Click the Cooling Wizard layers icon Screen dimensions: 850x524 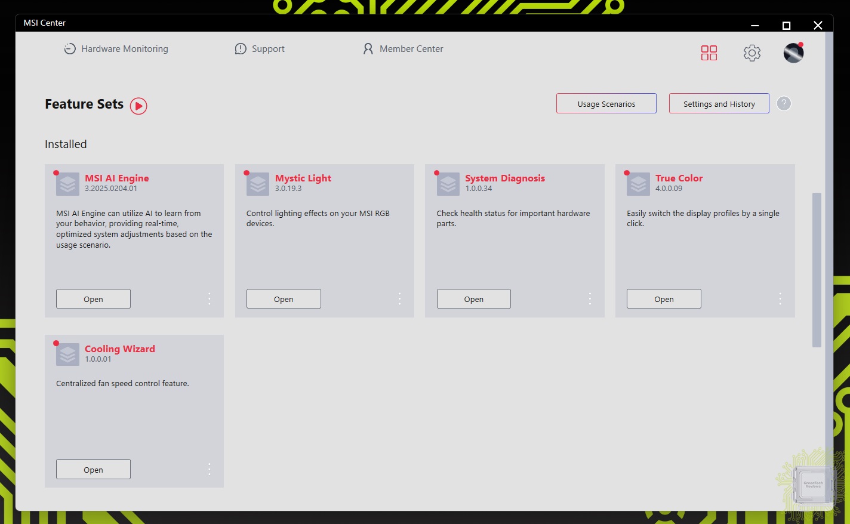coord(67,355)
